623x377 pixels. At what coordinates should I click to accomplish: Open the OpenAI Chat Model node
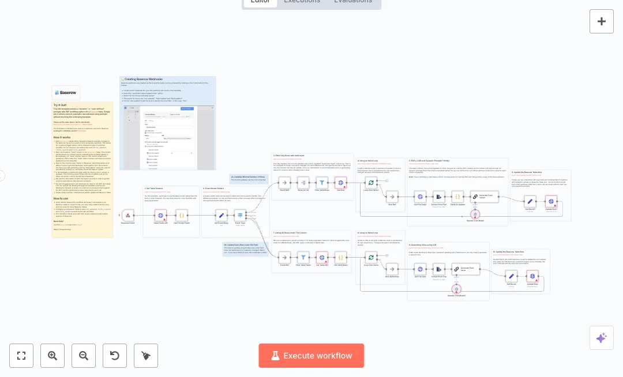476,214
